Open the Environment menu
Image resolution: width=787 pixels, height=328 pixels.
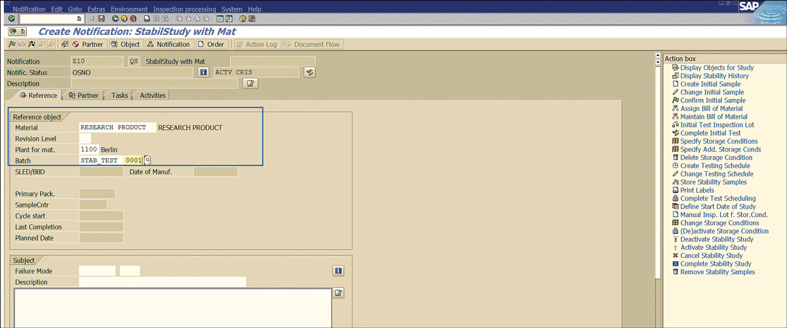tap(129, 9)
